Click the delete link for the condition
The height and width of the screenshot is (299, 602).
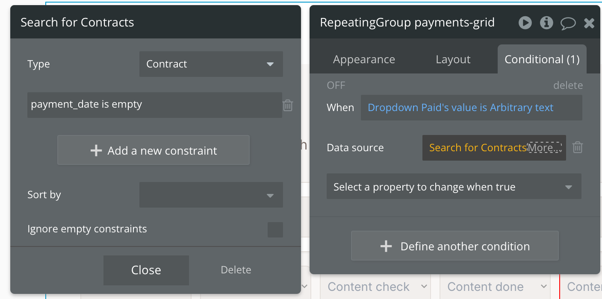click(x=568, y=85)
